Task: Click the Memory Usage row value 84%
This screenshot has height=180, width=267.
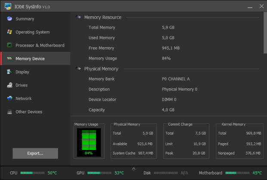Action: (166, 58)
